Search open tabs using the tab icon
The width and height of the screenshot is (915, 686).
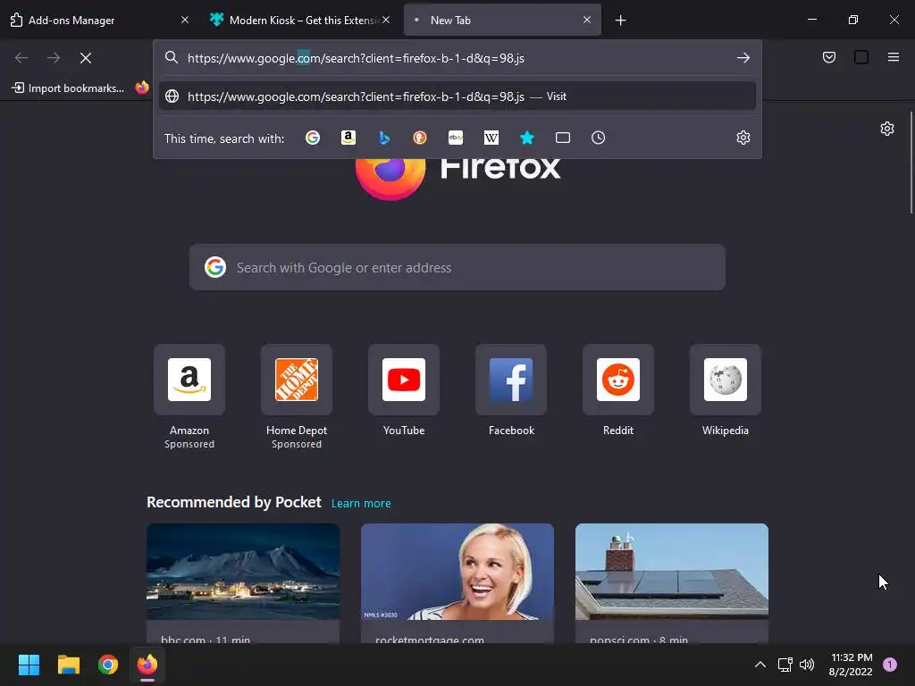click(563, 138)
